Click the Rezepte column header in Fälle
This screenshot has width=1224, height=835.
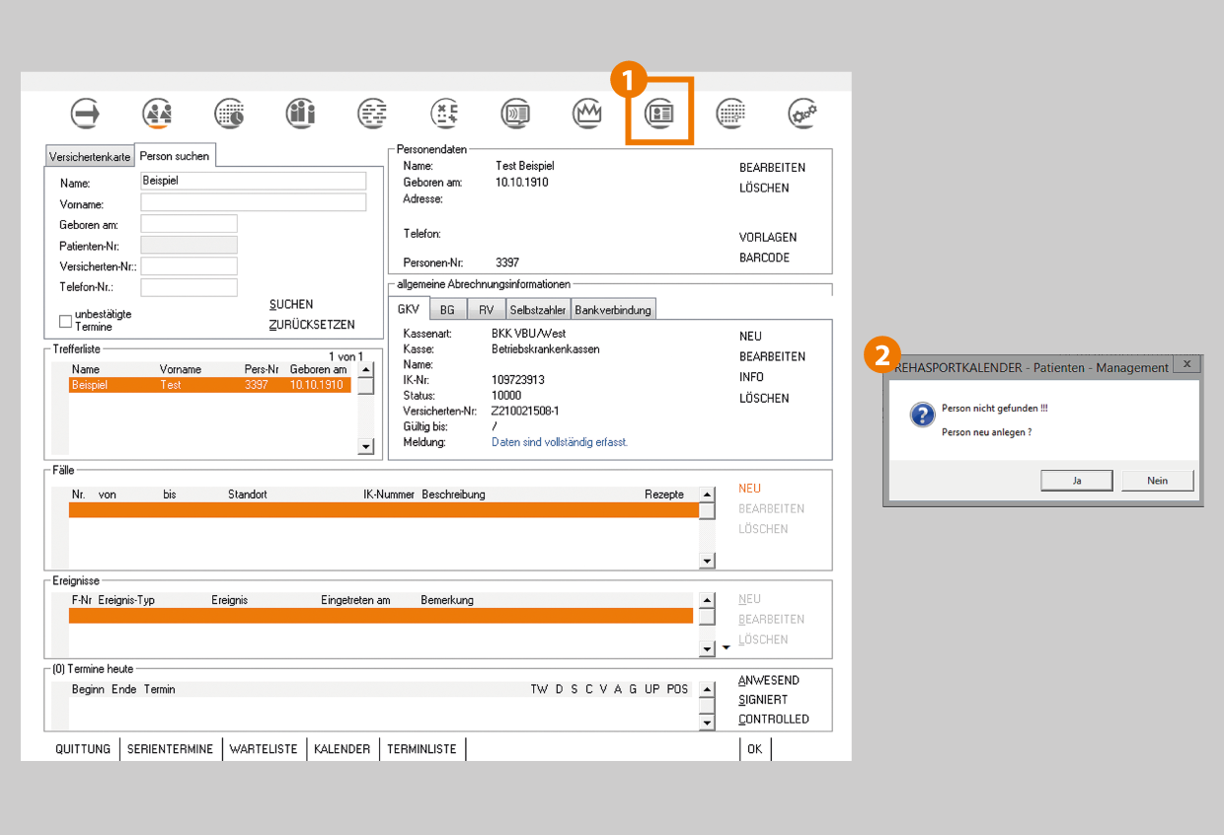664,494
